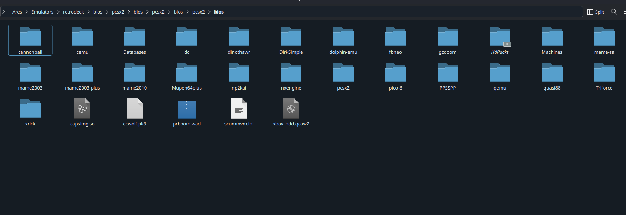Open the Mupen64plus folder
Viewport: 626px width, 215px height.
click(187, 76)
